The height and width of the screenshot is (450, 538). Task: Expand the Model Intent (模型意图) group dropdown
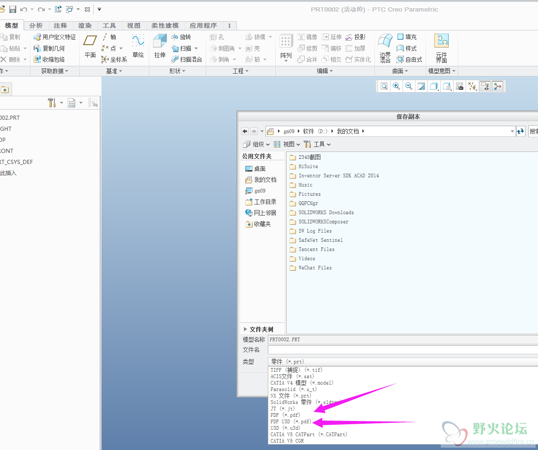coord(442,71)
